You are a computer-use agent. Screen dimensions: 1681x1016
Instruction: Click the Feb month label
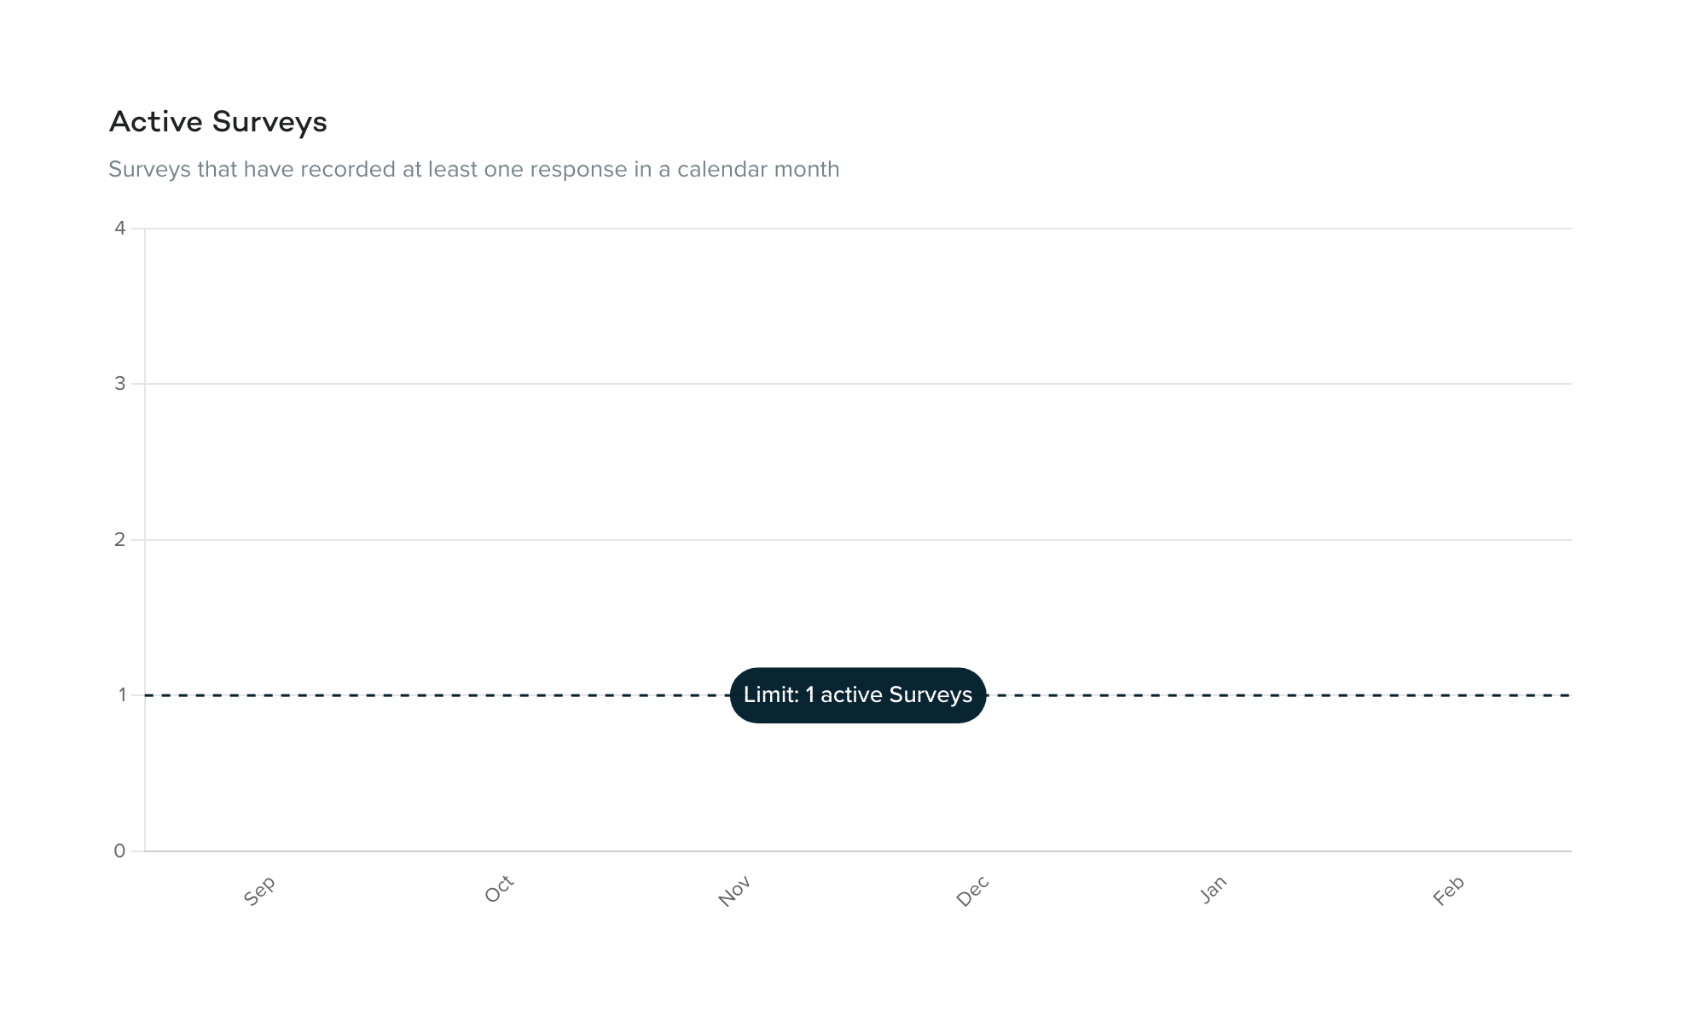(1448, 891)
